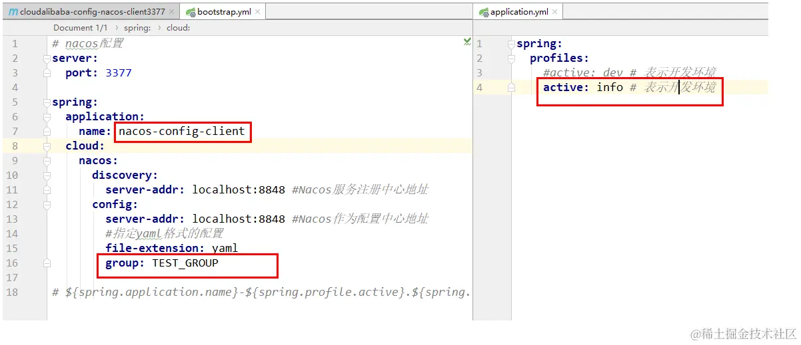Click the fold marker on the 'active: info' line
The height and width of the screenshot is (345, 801).
[512, 88]
